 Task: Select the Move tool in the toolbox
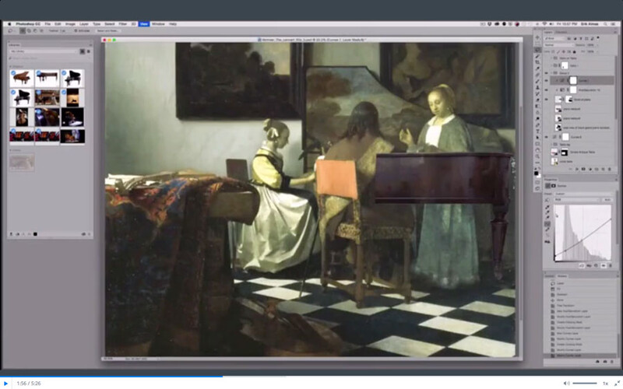pyautogui.click(x=537, y=37)
